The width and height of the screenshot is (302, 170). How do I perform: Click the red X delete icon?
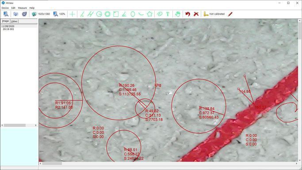(x=196, y=14)
